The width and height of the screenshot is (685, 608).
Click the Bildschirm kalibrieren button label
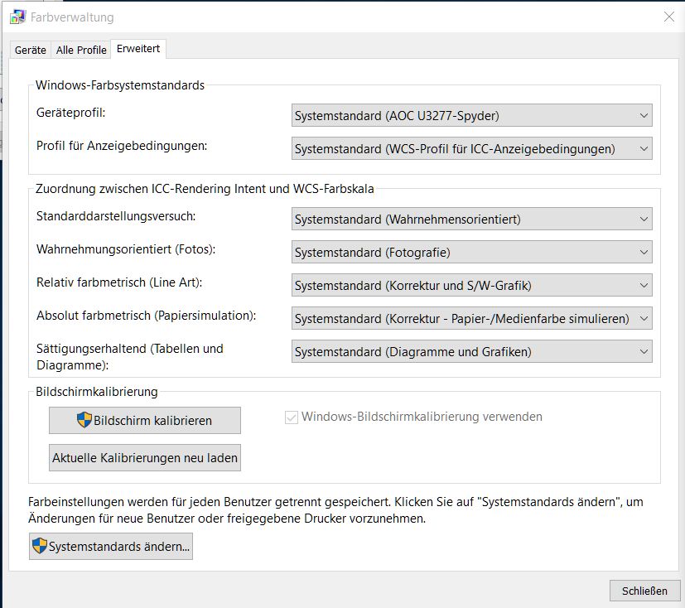(153, 421)
